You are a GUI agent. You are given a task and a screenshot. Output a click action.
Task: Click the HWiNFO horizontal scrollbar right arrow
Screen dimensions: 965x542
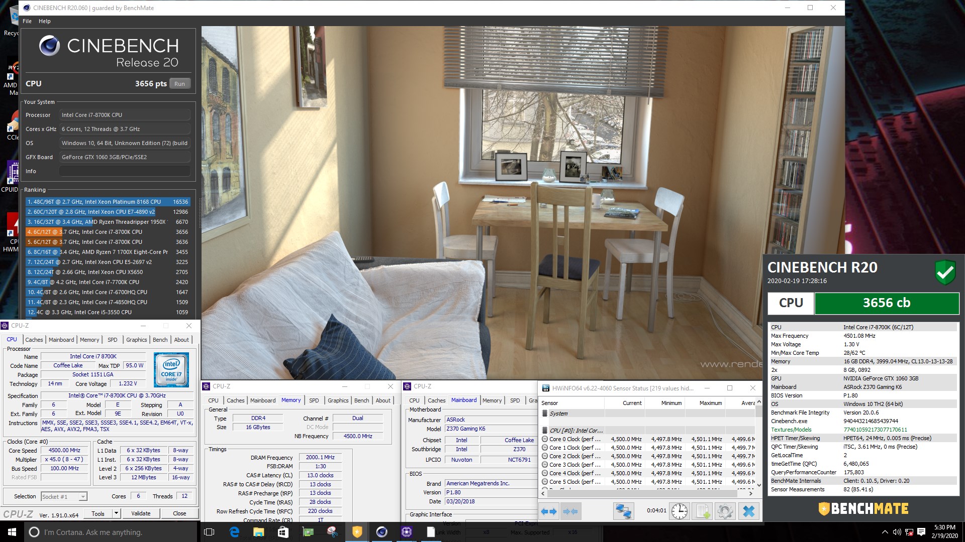[751, 494]
